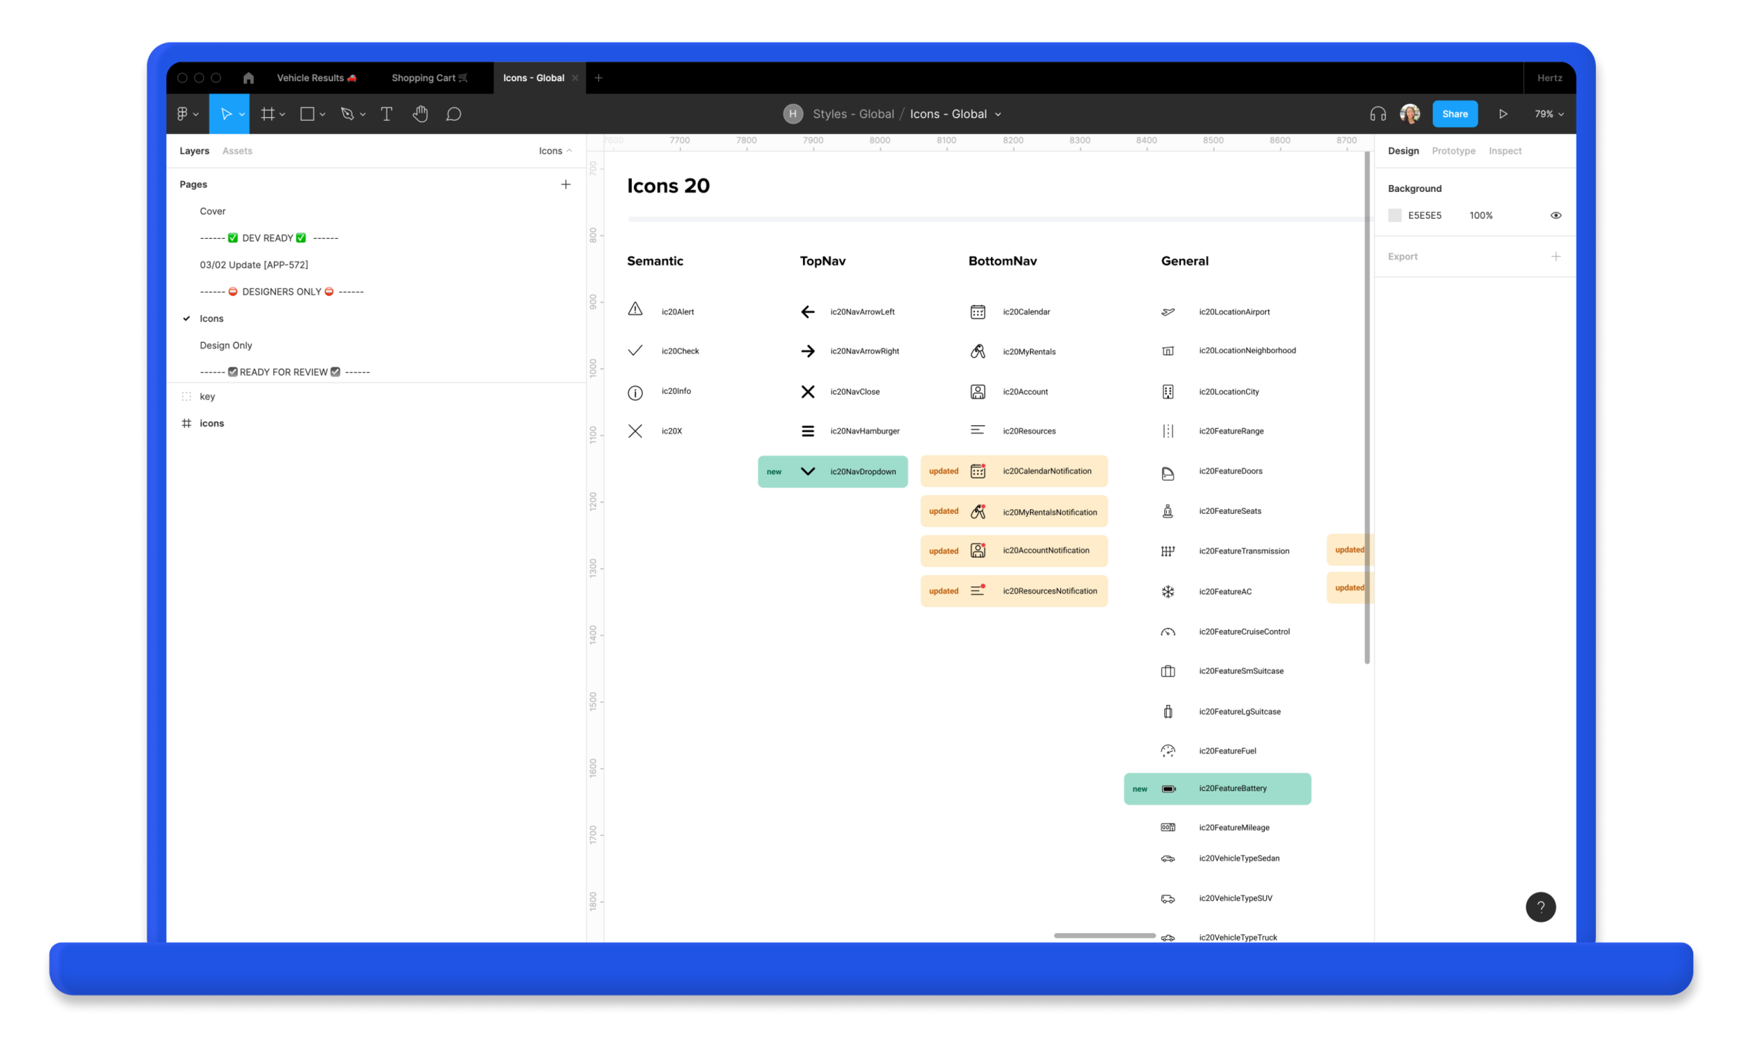Select the Design Only page
1747x1056 pixels.
tap(226, 345)
